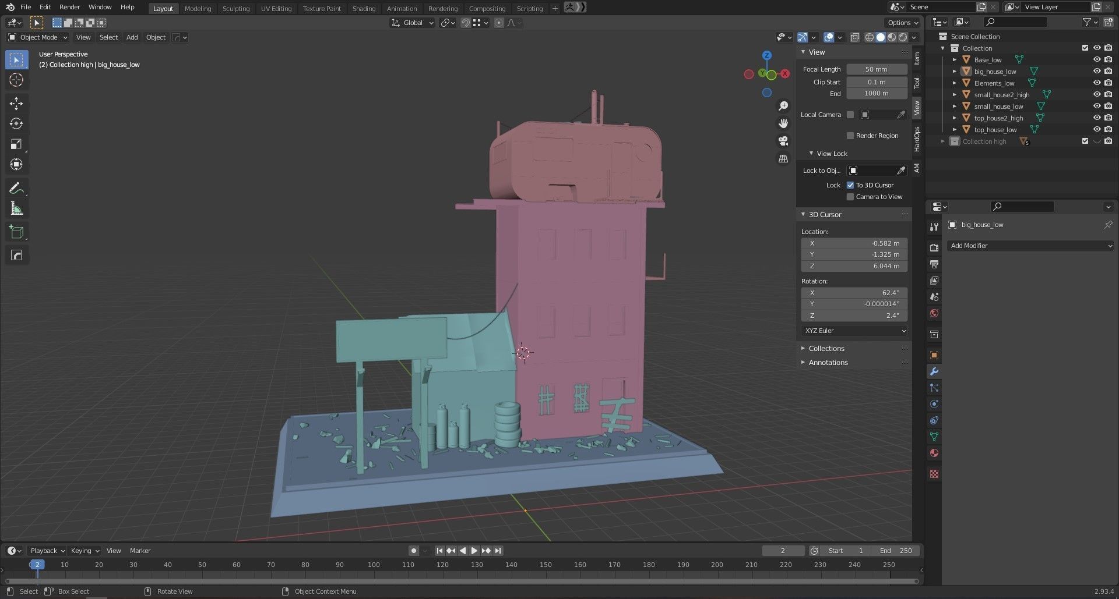Open Physics properties tab icon
Image resolution: width=1119 pixels, height=599 pixels.
(934, 404)
